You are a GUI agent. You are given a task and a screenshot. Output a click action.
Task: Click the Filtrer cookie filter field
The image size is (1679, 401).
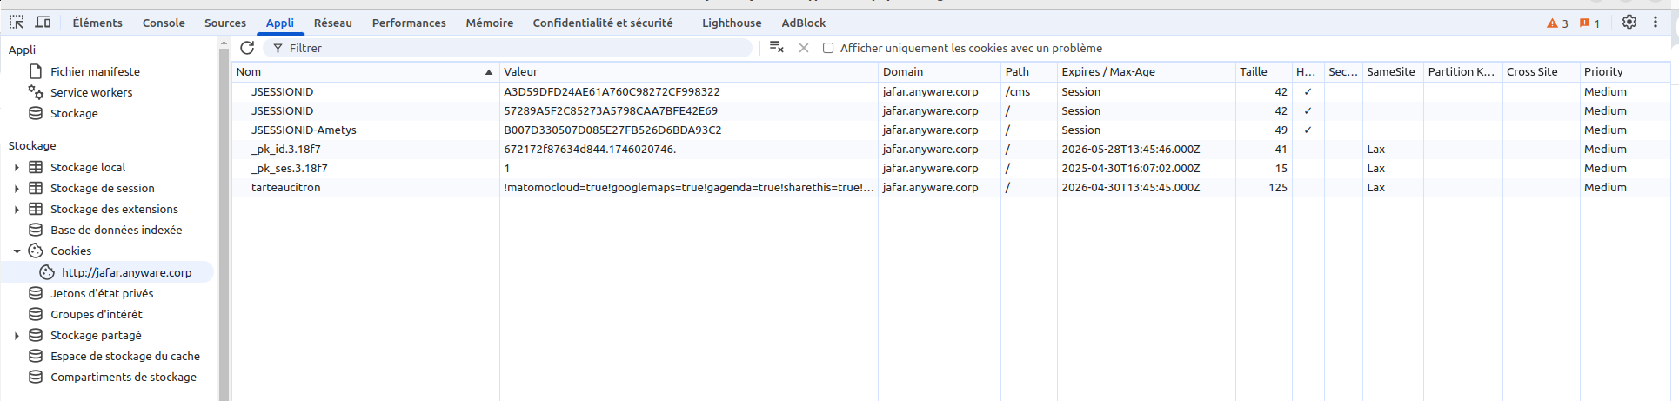(513, 48)
